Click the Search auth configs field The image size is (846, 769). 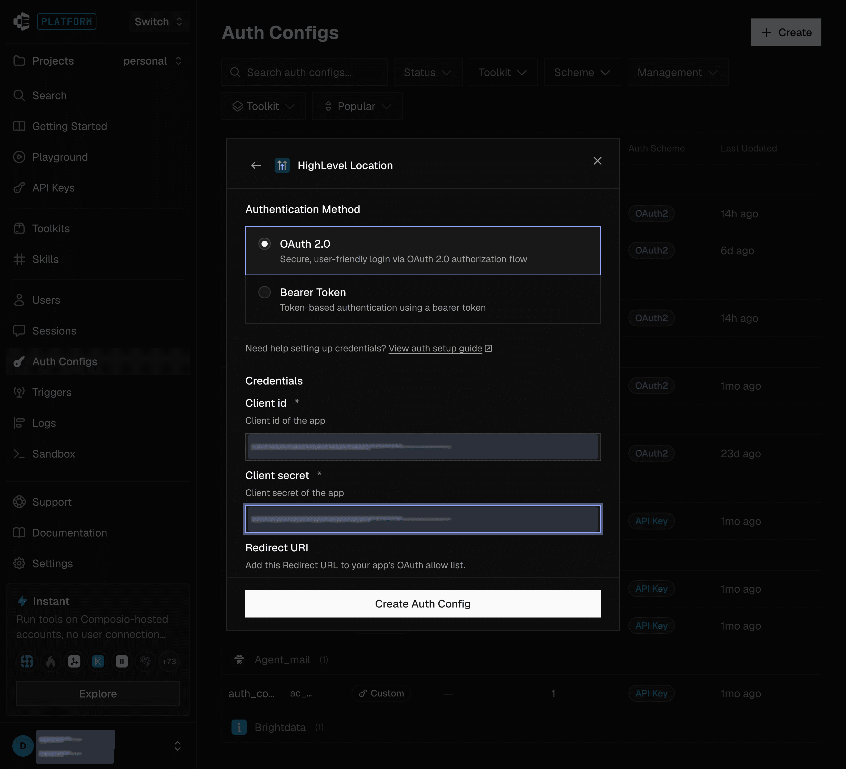click(304, 73)
